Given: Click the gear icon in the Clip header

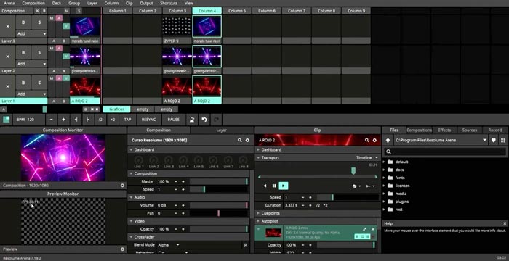Looking at the screenshot, I should click(x=374, y=140).
